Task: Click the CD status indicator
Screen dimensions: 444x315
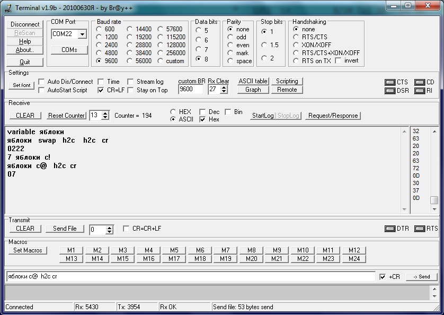Action: 419,82
